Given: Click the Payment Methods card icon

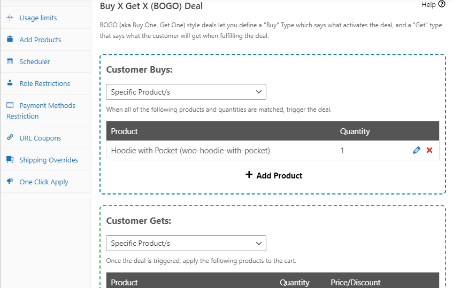Looking at the screenshot, I should click(x=10, y=105).
